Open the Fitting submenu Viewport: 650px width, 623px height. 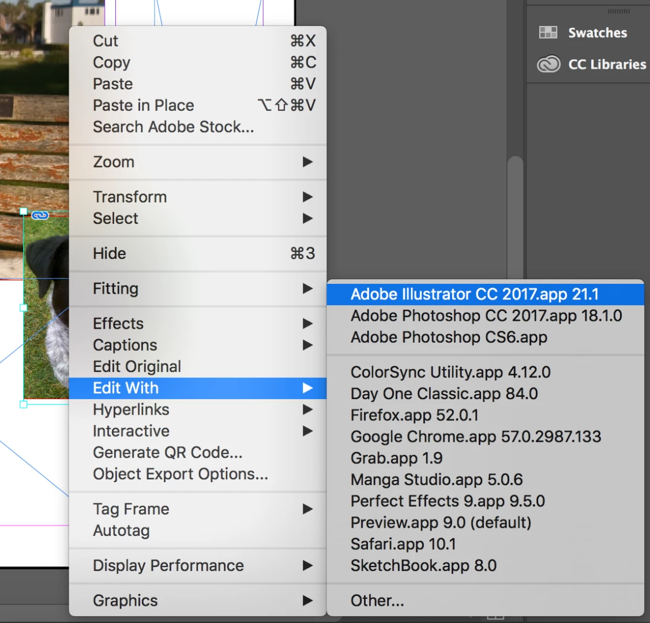tap(198, 288)
